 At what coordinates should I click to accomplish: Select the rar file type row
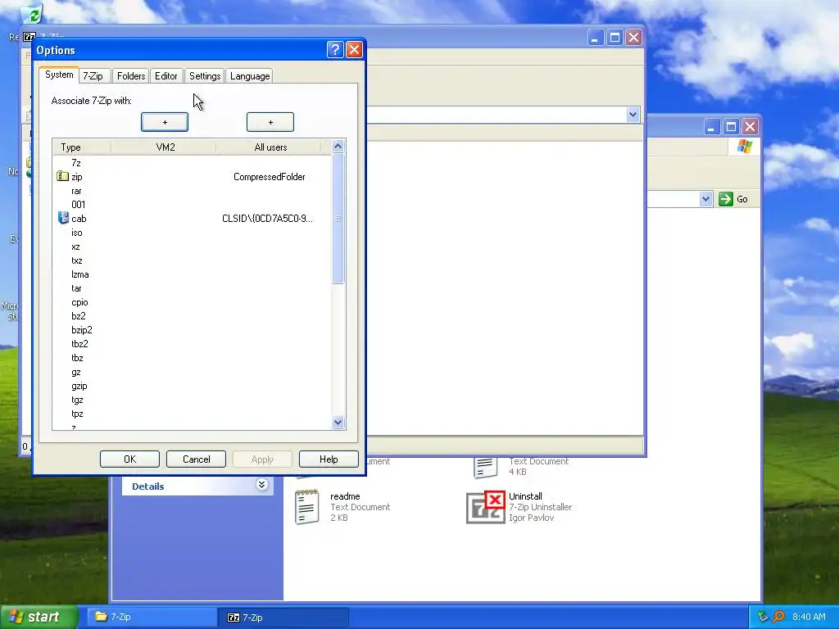[x=192, y=191]
